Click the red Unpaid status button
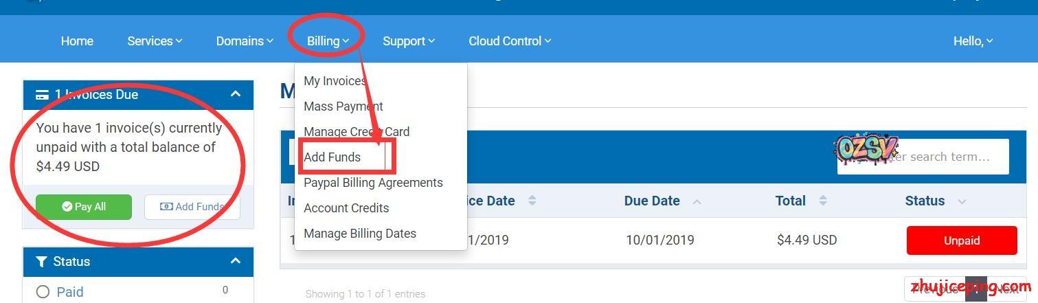 pyautogui.click(x=961, y=240)
